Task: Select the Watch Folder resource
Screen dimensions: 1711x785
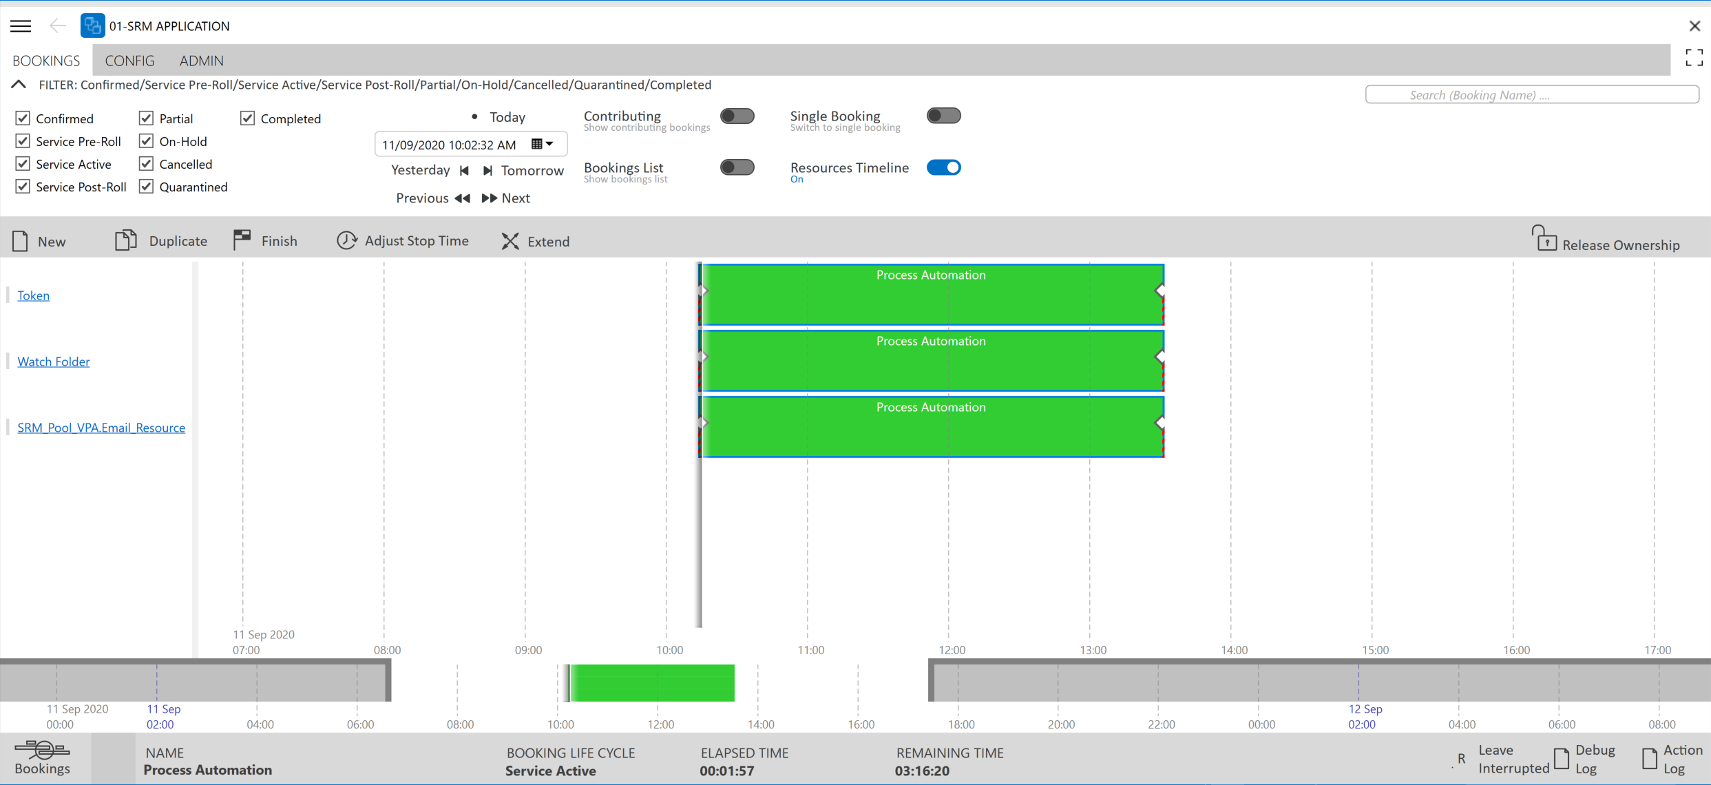Action: (53, 361)
